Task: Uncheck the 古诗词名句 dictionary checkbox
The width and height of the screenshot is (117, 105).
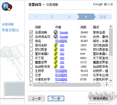Action: [x=31, y=36]
